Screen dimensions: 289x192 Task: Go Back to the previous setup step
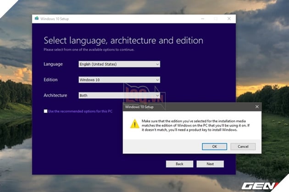pos(179,164)
